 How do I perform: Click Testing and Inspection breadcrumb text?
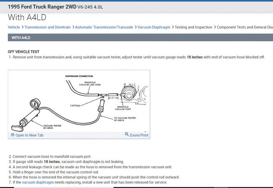[x=193, y=27]
